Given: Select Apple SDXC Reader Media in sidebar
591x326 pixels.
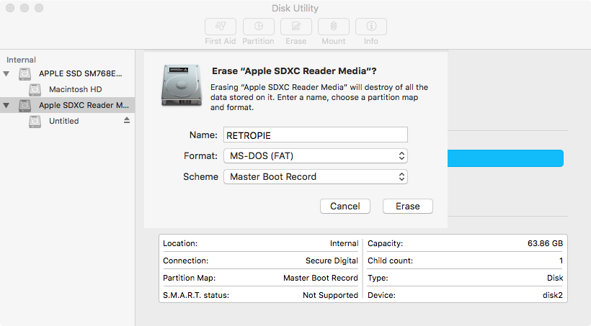Looking at the screenshot, I should [x=79, y=105].
